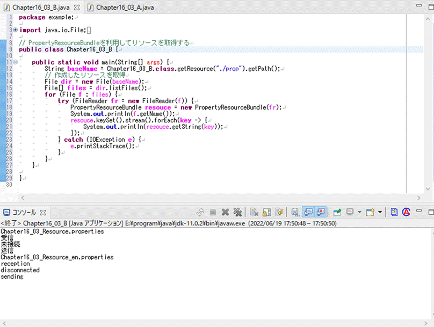Viewport: 434px width, 327px height.
Task: Click 'printStackTrace' call
Action: tap(102, 146)
